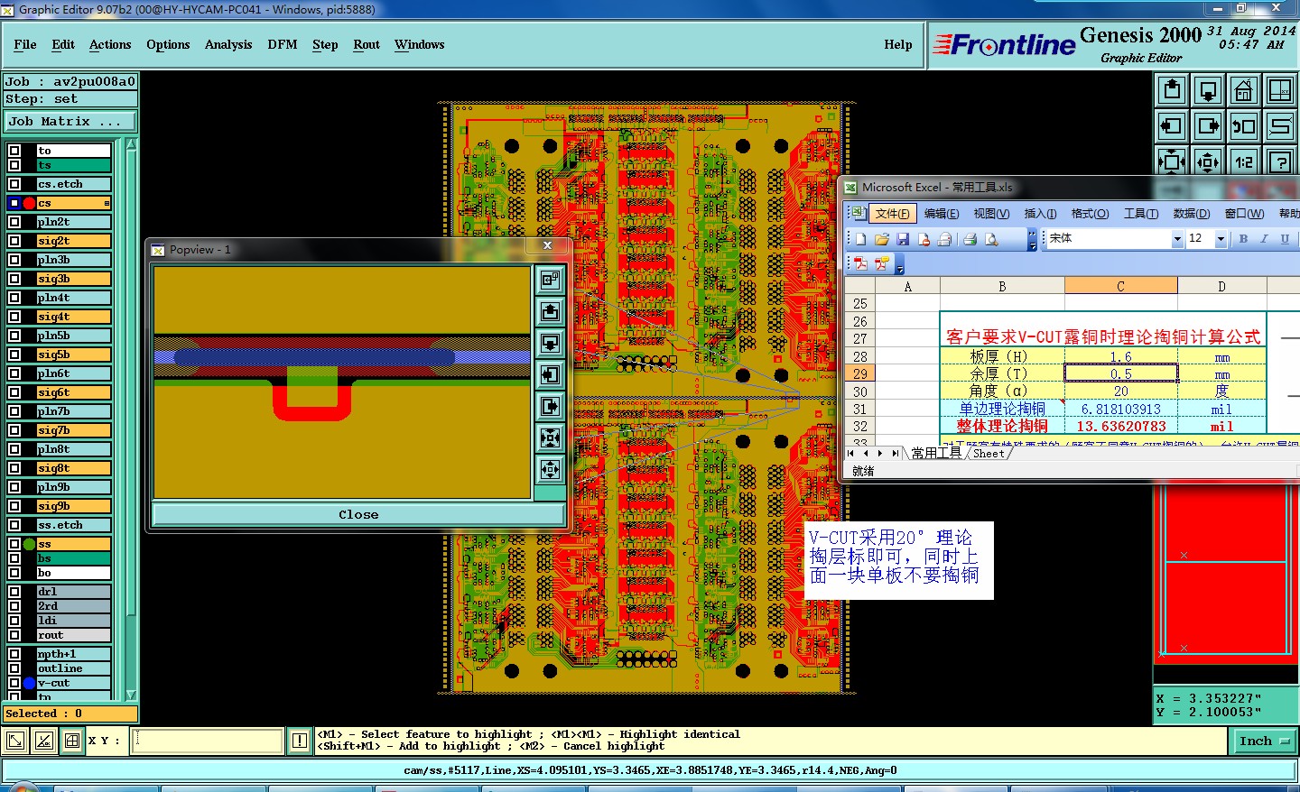Pan view down in main editor toolbar
The image size is (1300, 792).
(x=1208, y=90)
